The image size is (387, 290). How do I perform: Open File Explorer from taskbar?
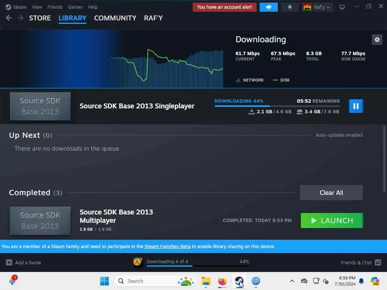click(x=206, y=281)
